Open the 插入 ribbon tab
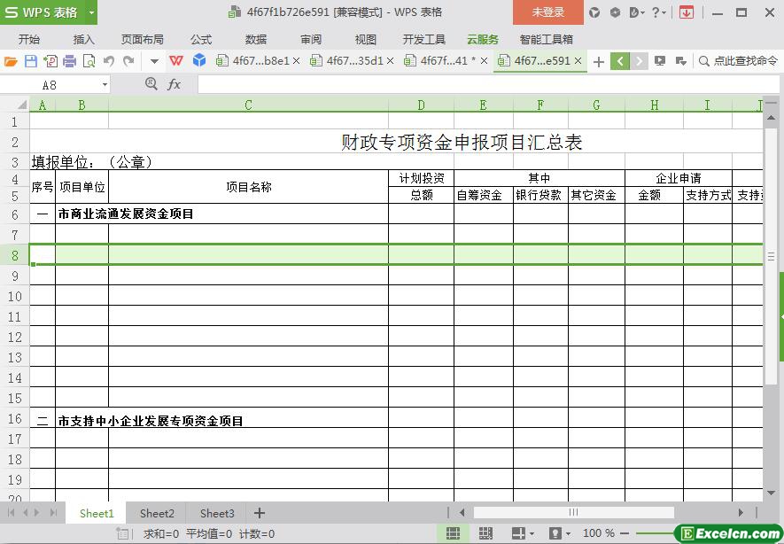 coord(83,39)
